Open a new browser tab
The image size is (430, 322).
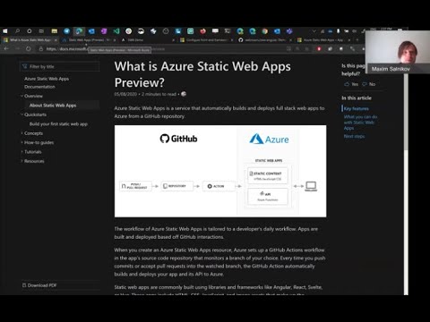pyautogui.click(x=357, y=39)
